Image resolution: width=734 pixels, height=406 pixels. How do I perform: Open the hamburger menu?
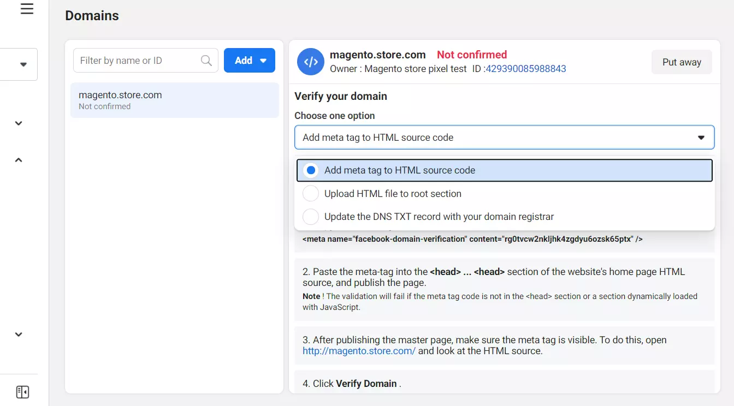(27, 9)
